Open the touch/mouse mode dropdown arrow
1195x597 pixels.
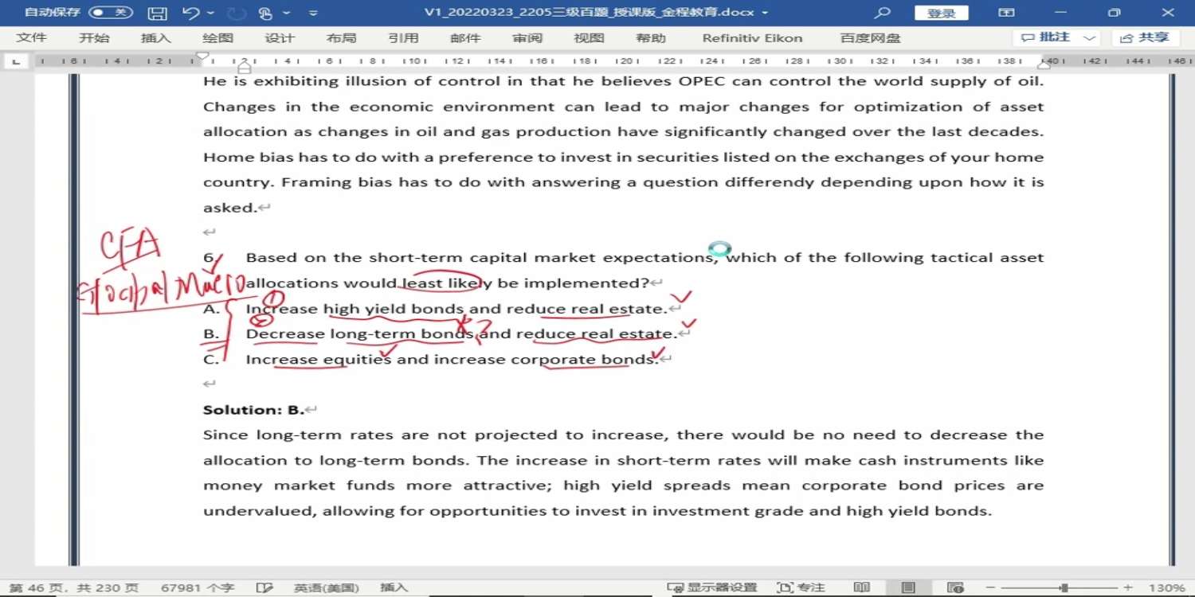287,13
